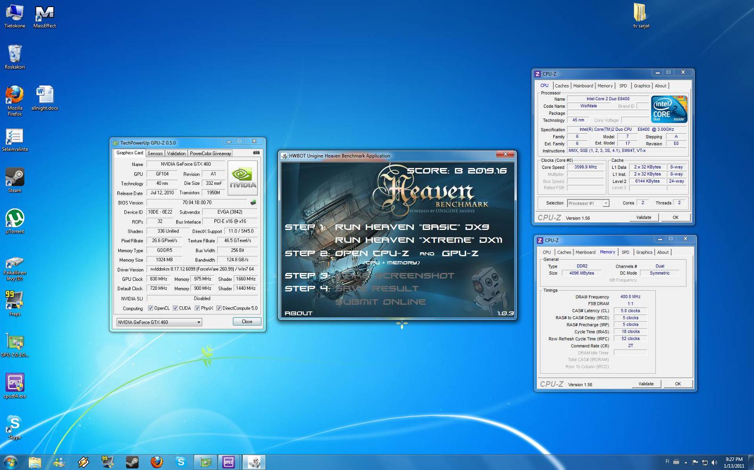
Task: Open the Paikallinen levy (D) drive icon
Action: pyautogui.click(x=15, y=268)
